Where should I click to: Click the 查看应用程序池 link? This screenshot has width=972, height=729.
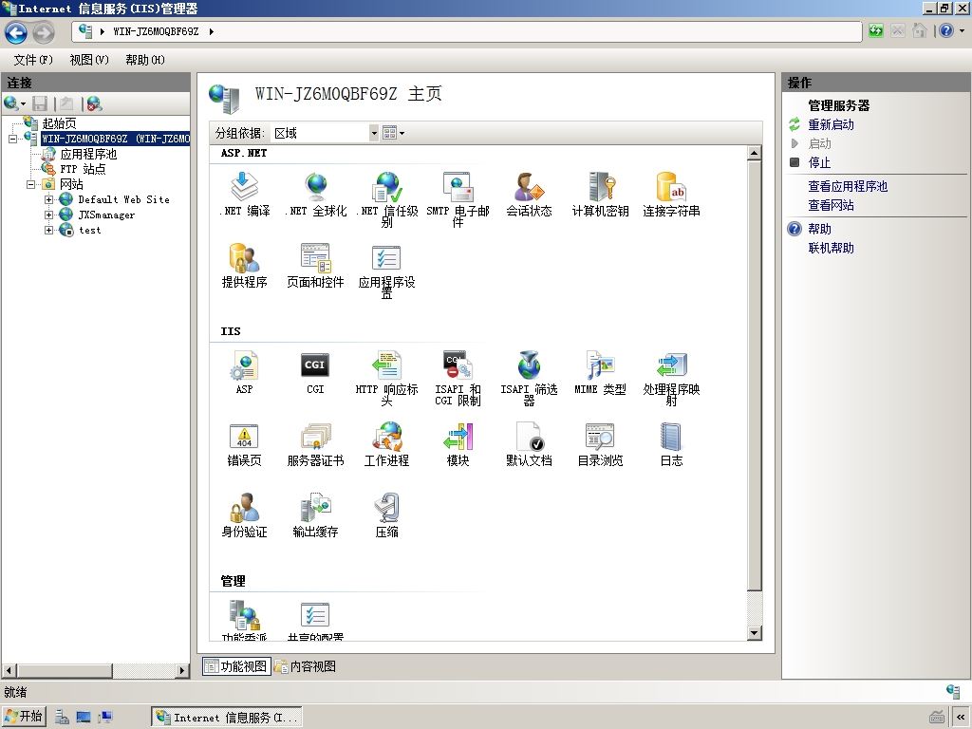pyautogui.click(x=848, y=186)
